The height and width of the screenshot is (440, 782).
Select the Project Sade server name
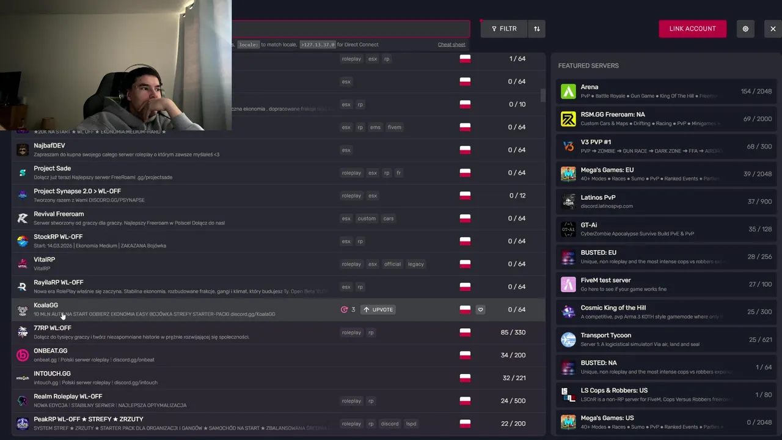pos(52,168)
